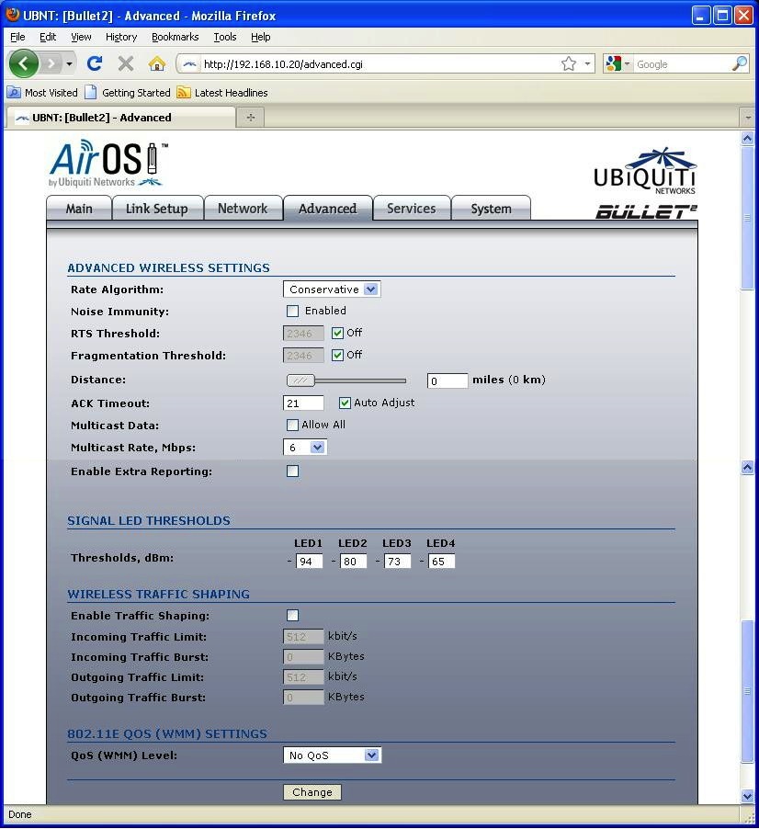
Task: Click the LED1 threshold input field
Action: point(309,562)
